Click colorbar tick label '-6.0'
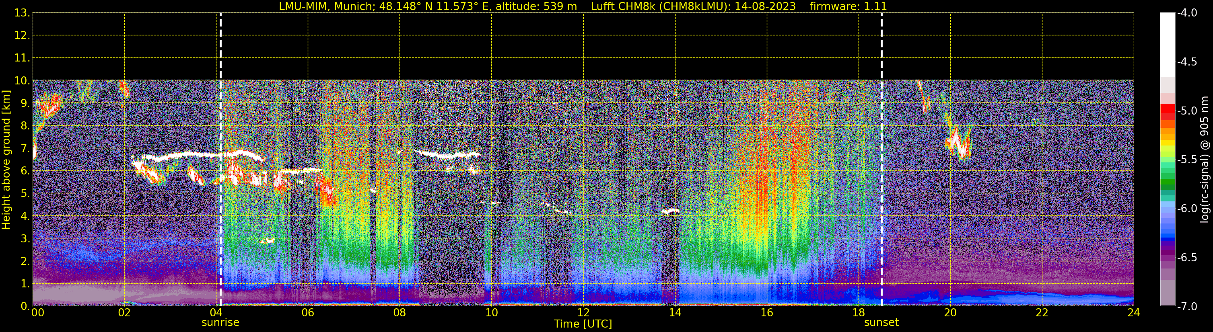The image size is (1213, 332). (x=1186, y=208)
